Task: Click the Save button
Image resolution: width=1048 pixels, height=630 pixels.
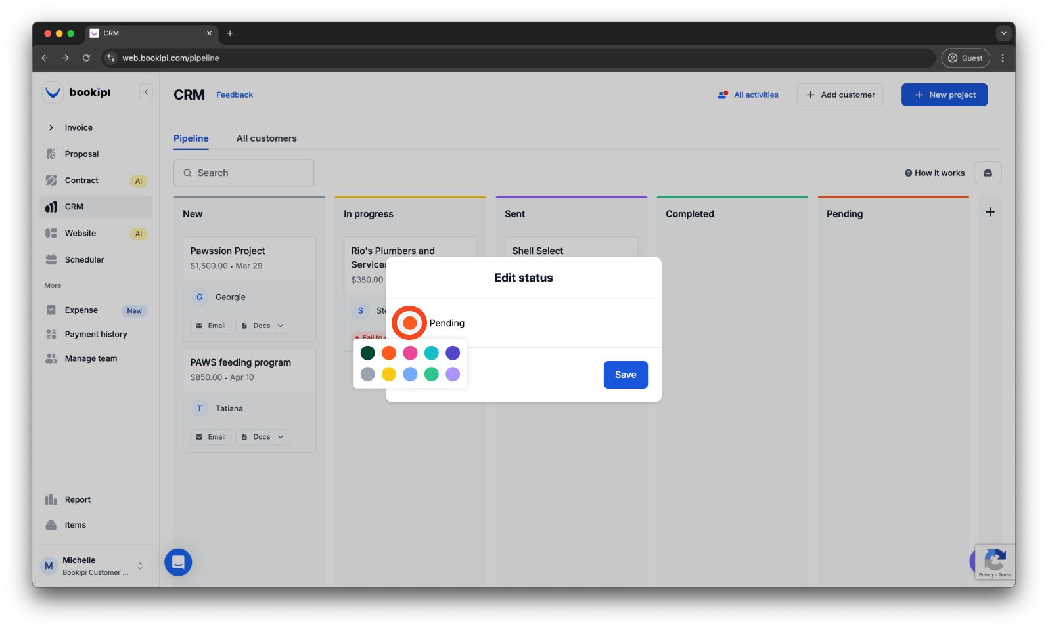Action: [x=626, y=375]
